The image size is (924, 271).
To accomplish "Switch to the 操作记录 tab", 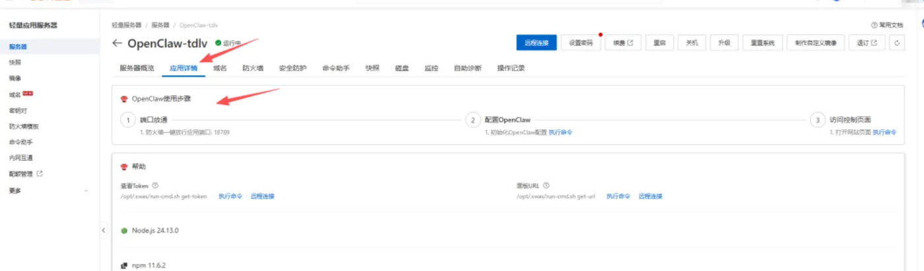I will coord(511,68).
